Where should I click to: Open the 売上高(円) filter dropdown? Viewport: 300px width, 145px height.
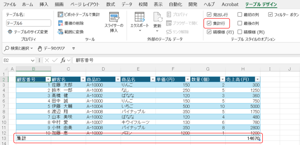pos(257,79)
